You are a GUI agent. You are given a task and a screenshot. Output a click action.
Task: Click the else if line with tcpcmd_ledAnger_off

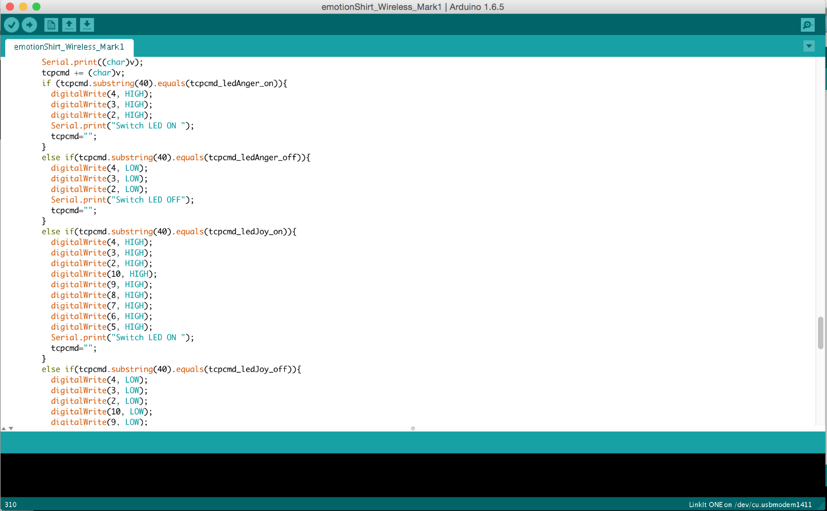click(176, 157)
